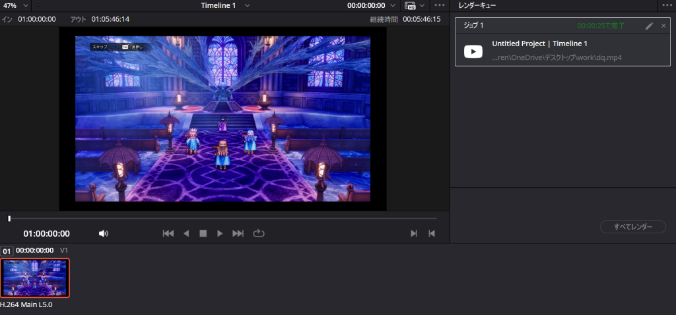Screen dimensions: 676x315
Task: Mute audio with the speaker icon
Action: point(103,233)
